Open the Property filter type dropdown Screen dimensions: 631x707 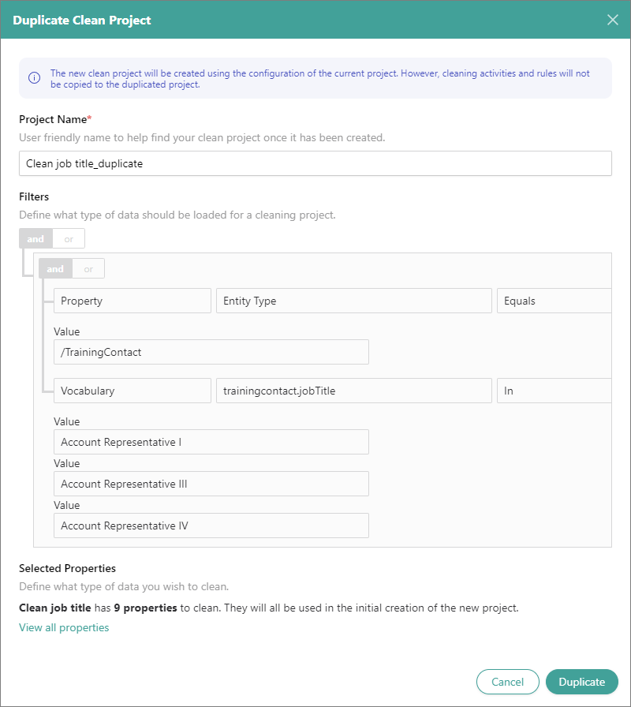point(133,301)
